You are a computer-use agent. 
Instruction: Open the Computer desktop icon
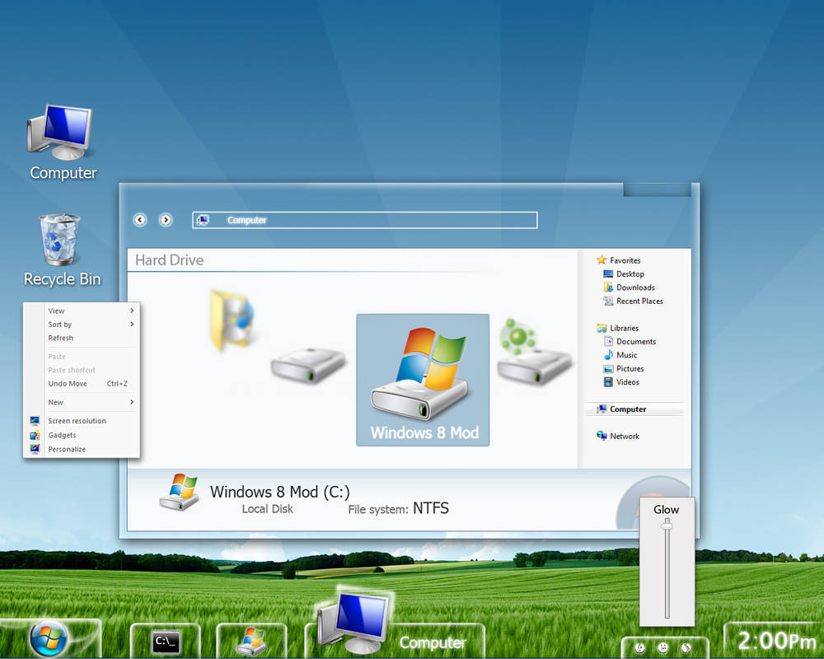(62, 142)
